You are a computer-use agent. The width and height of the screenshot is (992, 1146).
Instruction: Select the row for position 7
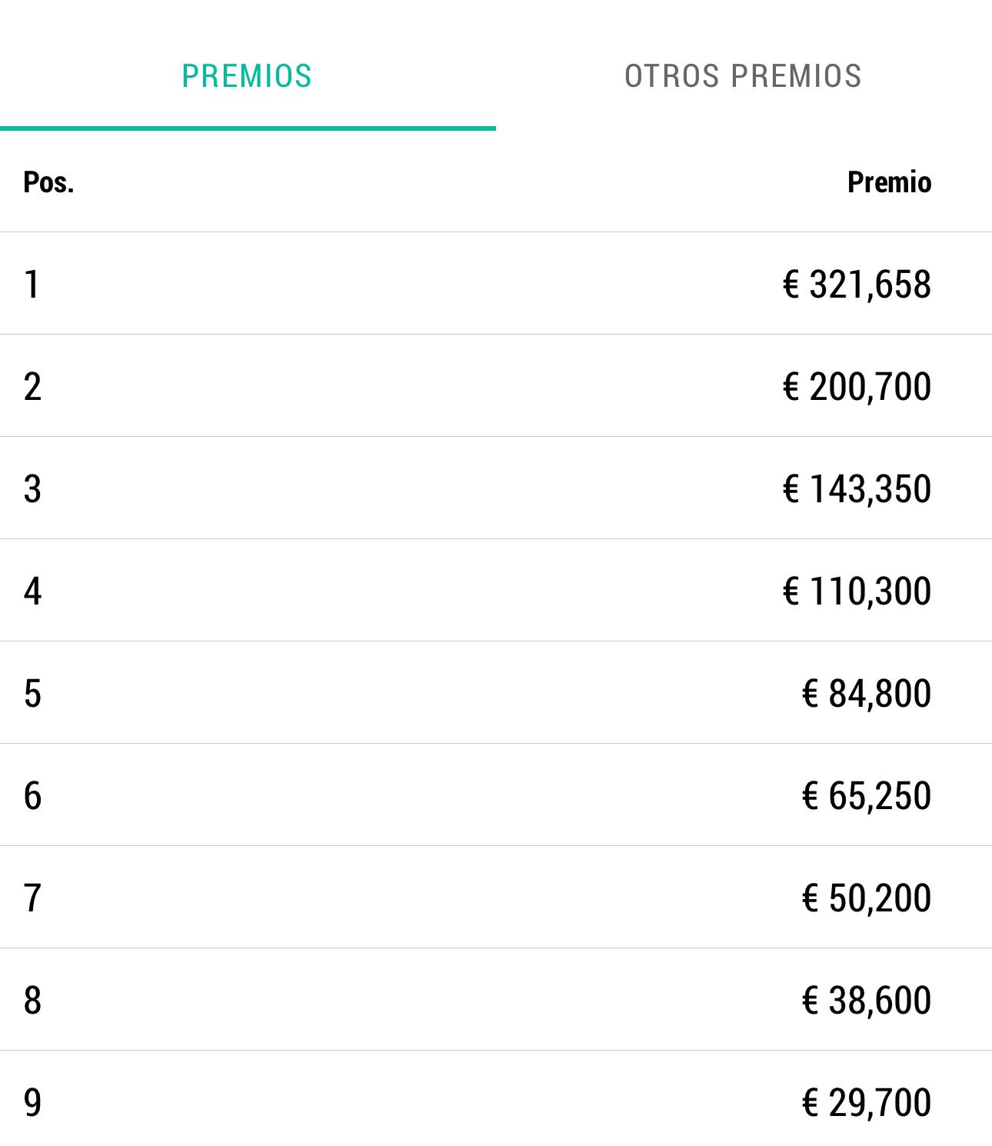(x=496, y=897)
